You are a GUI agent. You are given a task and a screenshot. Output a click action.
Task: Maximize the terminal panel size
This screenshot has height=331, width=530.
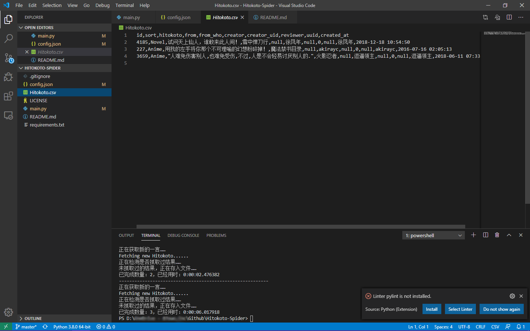pos(509,235)
